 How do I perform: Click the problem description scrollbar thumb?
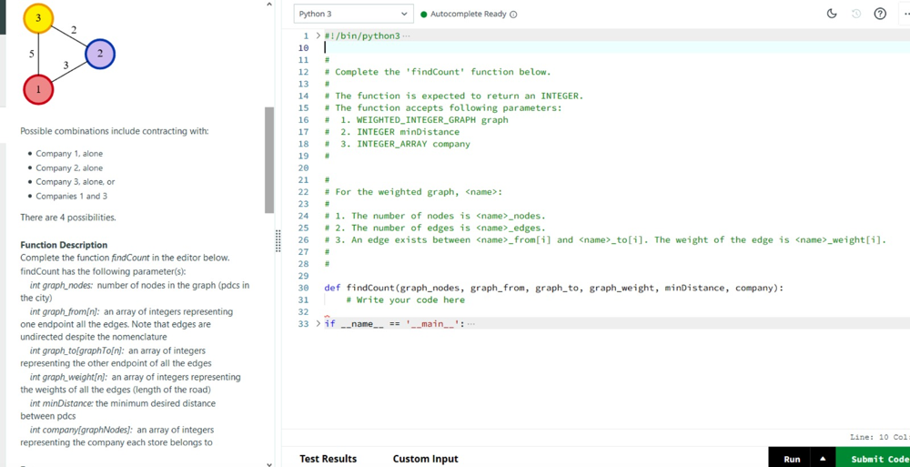pos(269,159)
